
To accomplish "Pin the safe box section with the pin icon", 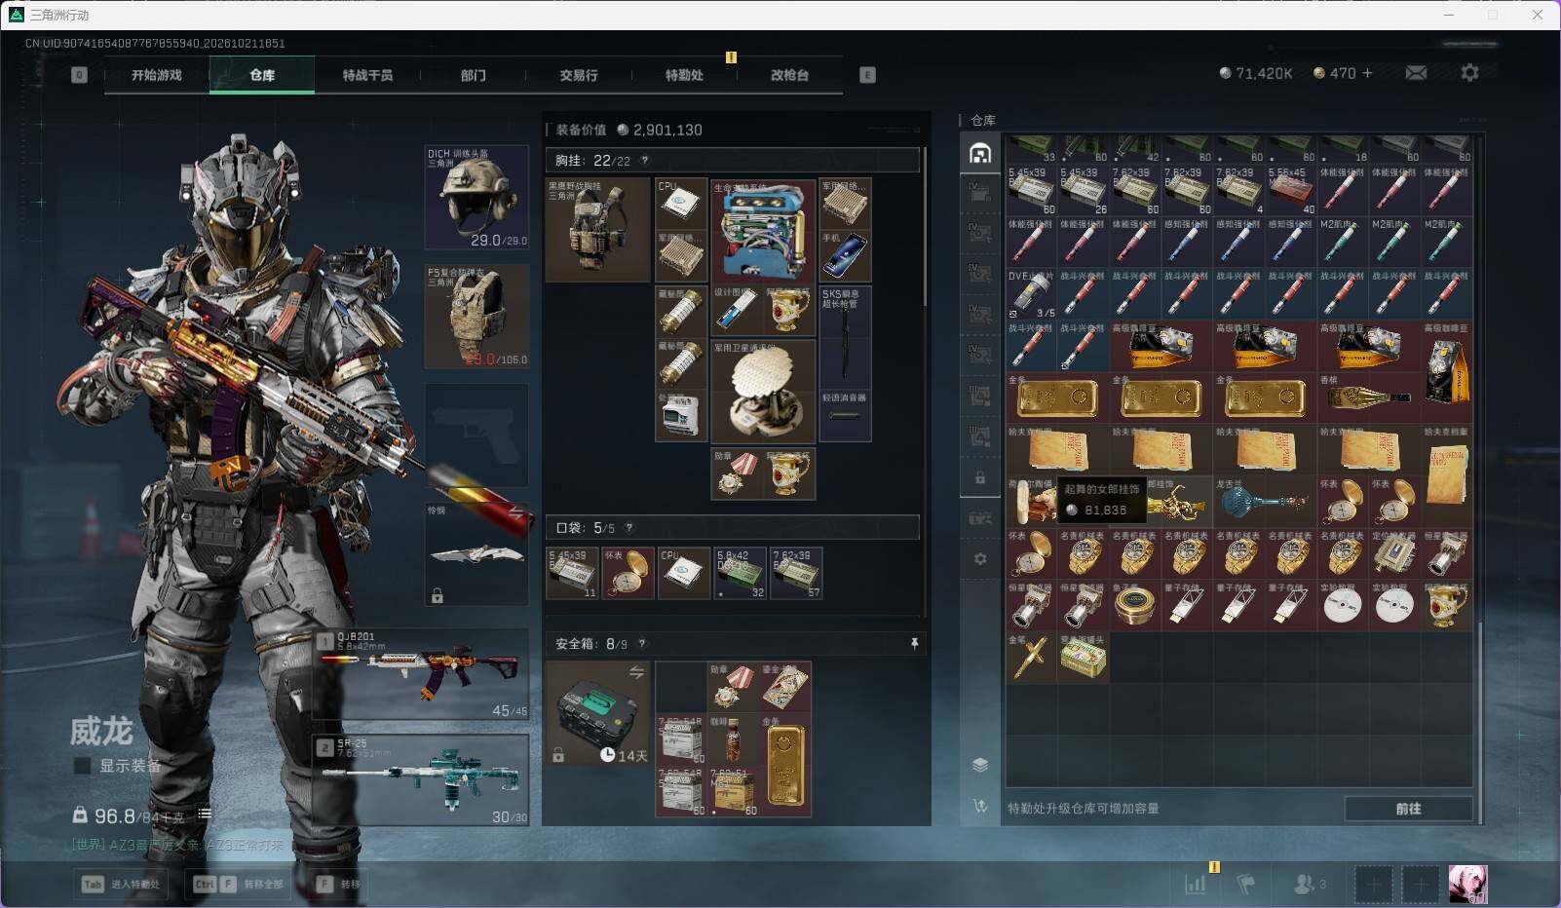I will pos(914,644).
